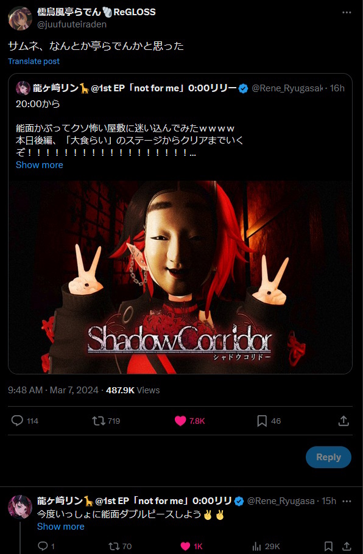Open the more options menu on main post
This screenshot has width=363, height=554.
[347, 12]
